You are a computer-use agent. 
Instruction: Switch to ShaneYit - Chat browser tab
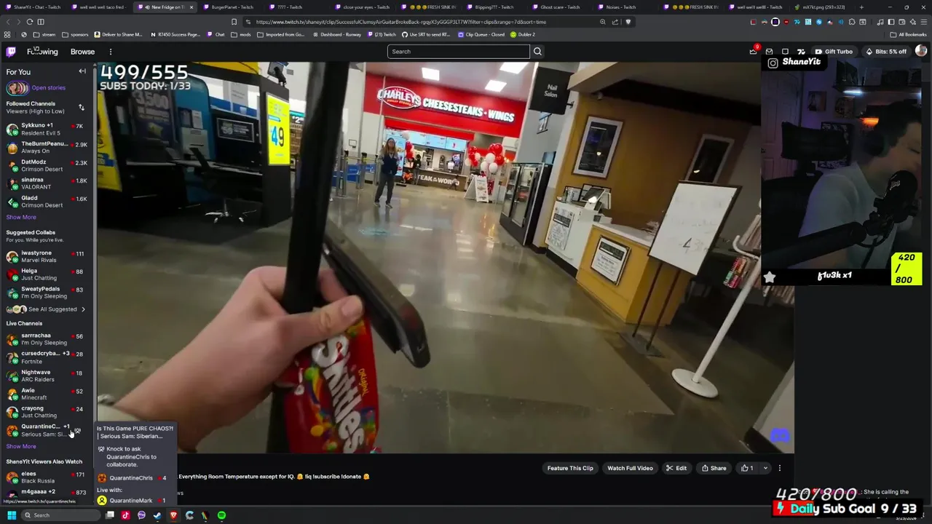pyautogui.click(x=32, y=7)
